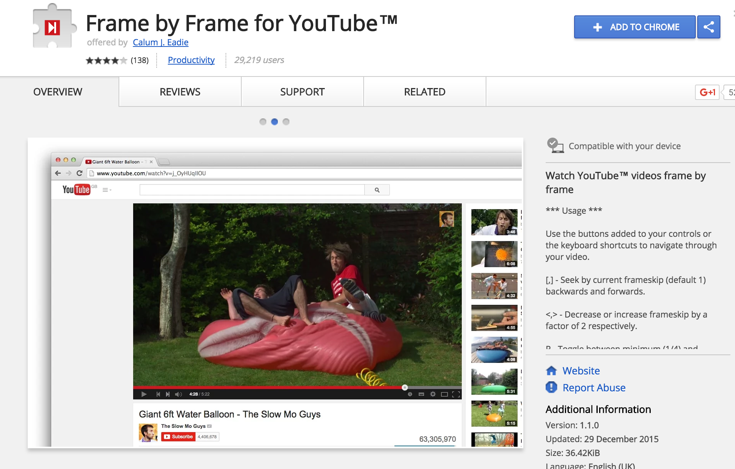This screenshot has height=469, width=735.
Task: Click the 63,305,970 view count
Action: (x=438, y=439)
